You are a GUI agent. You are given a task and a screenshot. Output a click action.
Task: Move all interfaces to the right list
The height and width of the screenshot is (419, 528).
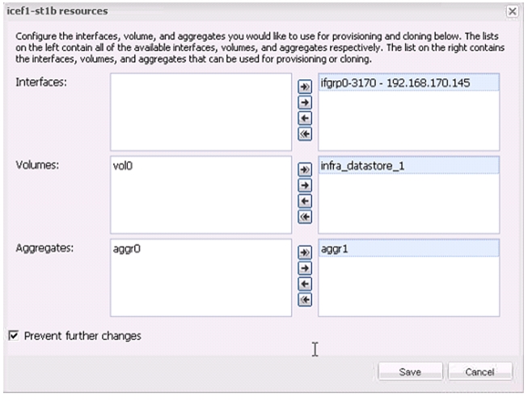[305, 87]
